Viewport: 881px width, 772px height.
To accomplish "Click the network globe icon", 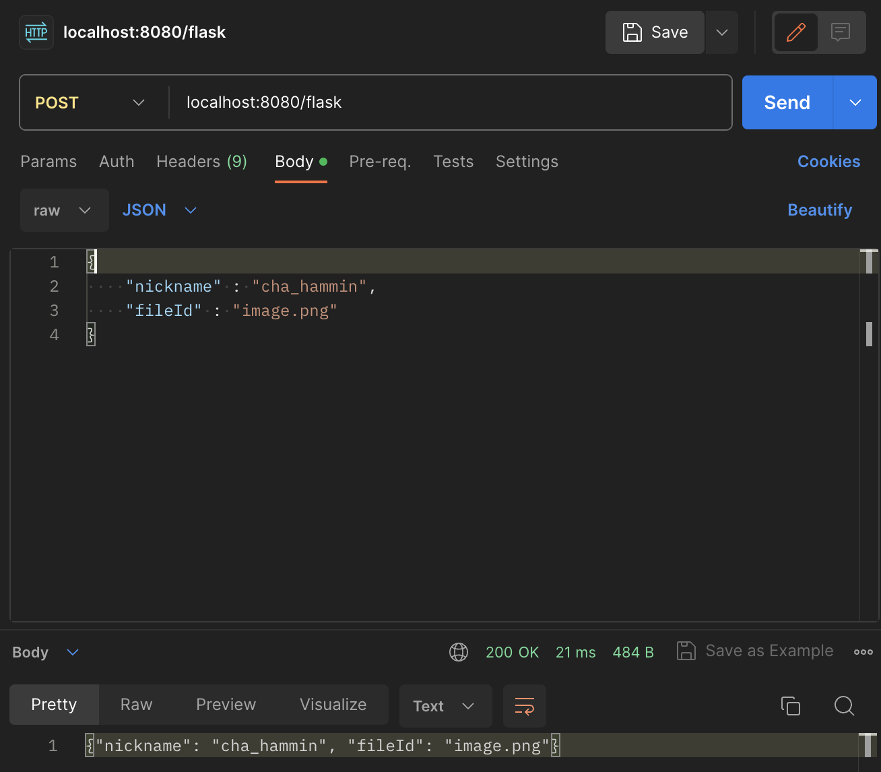I will tap(459, 652).
